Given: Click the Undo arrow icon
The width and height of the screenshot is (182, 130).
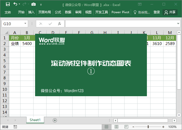Looking at the screenshot, I should (15, 4).
